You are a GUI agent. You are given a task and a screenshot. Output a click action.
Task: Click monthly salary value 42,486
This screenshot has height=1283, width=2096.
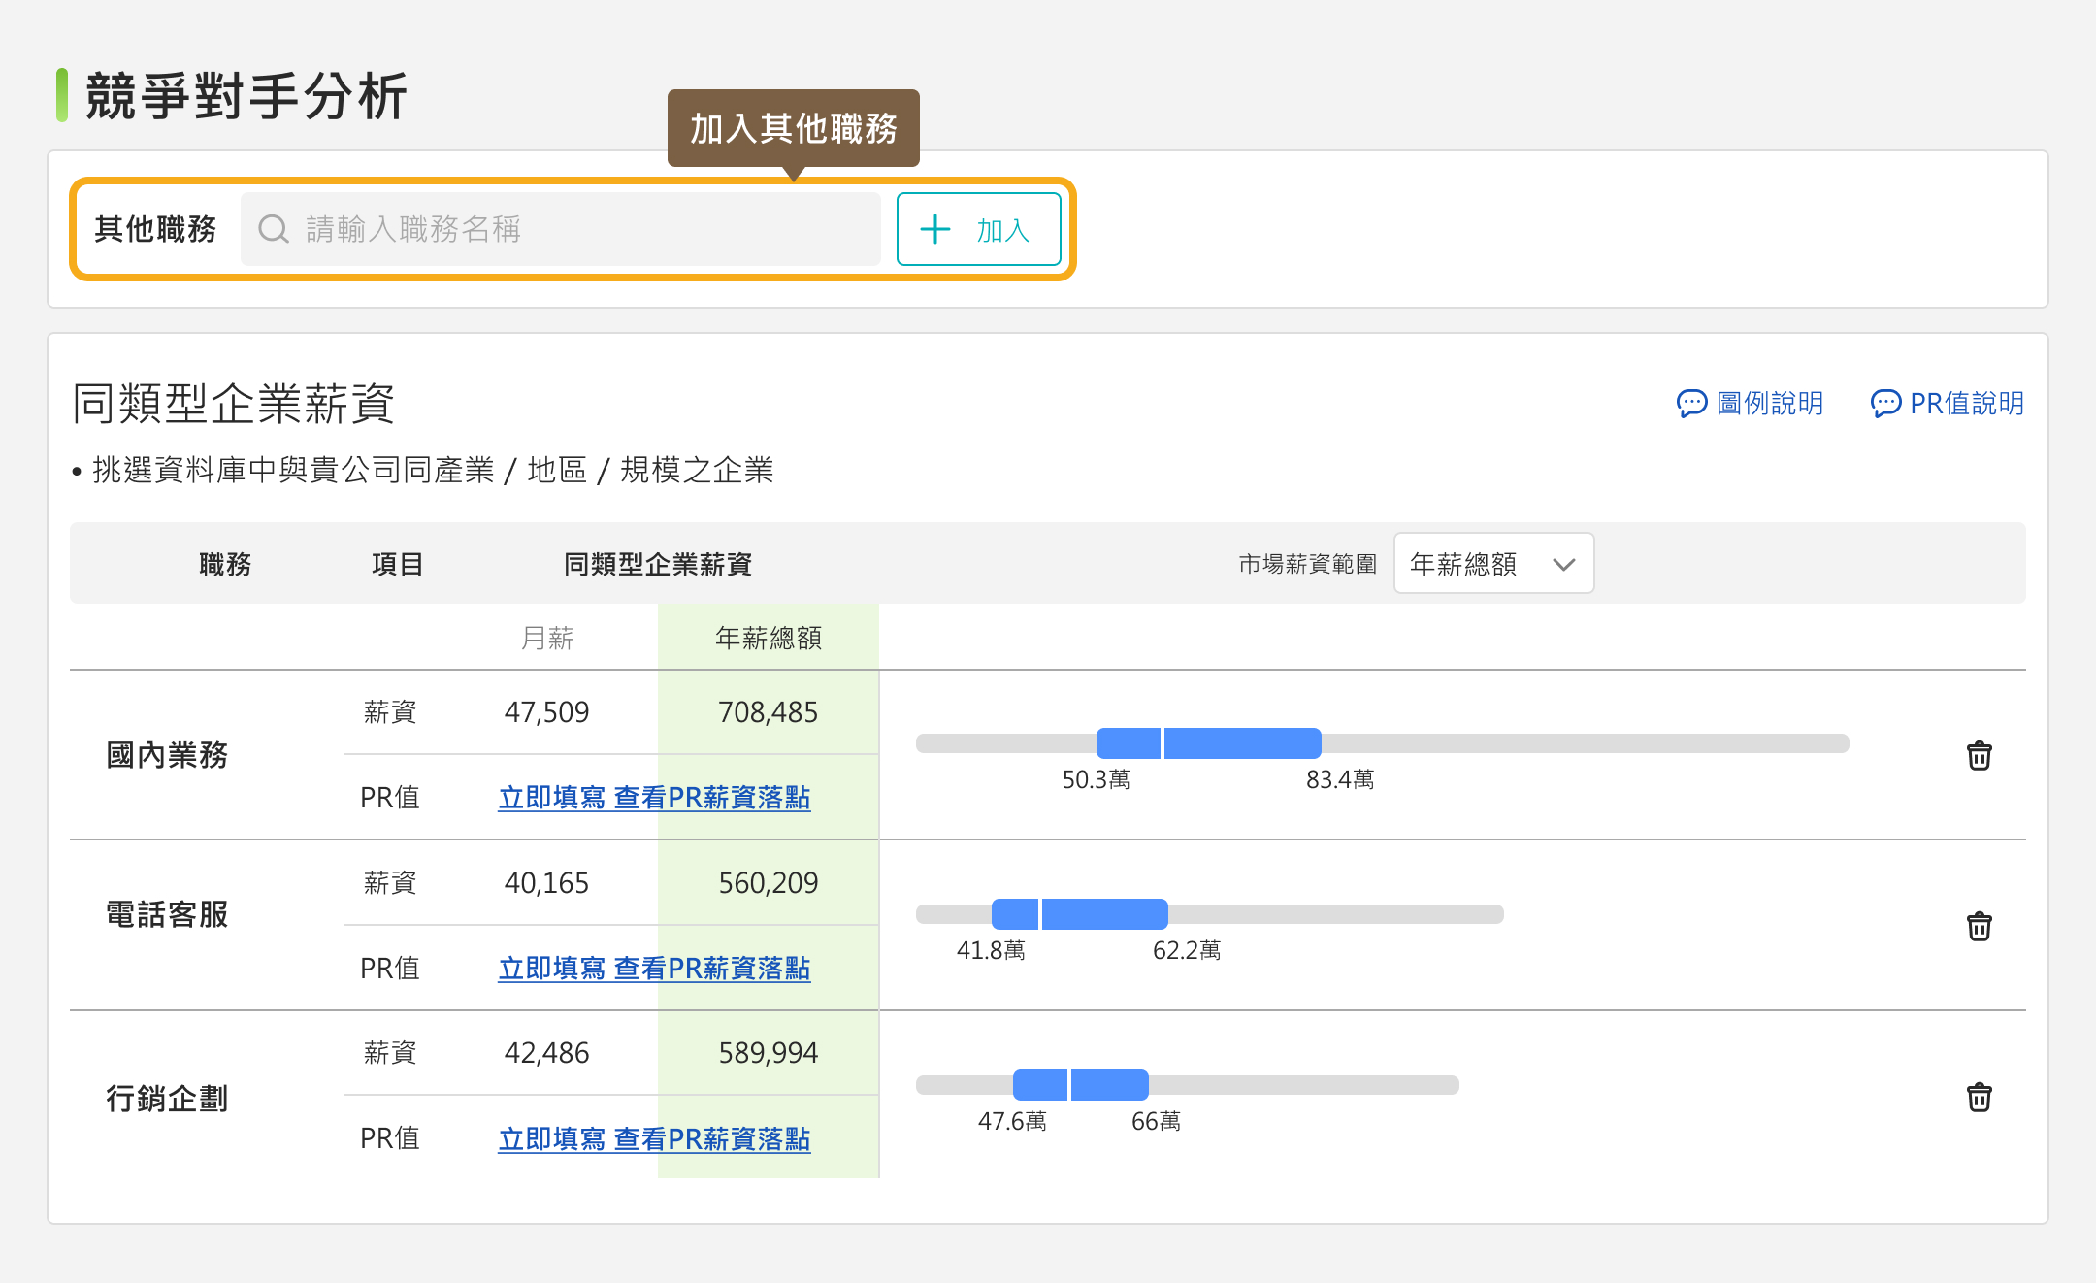546,1053
